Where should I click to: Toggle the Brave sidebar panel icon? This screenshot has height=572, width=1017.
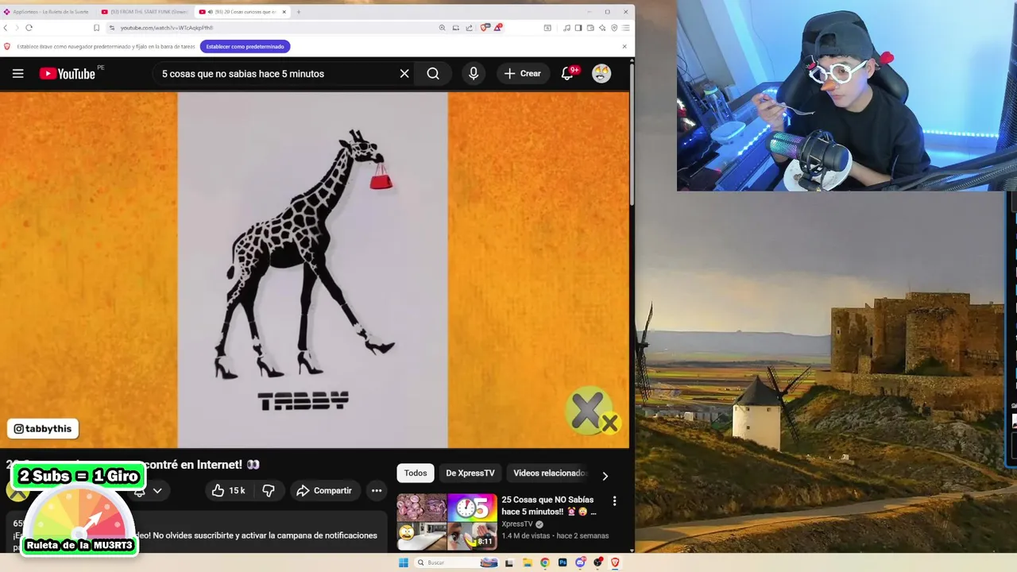coord(578,28)
